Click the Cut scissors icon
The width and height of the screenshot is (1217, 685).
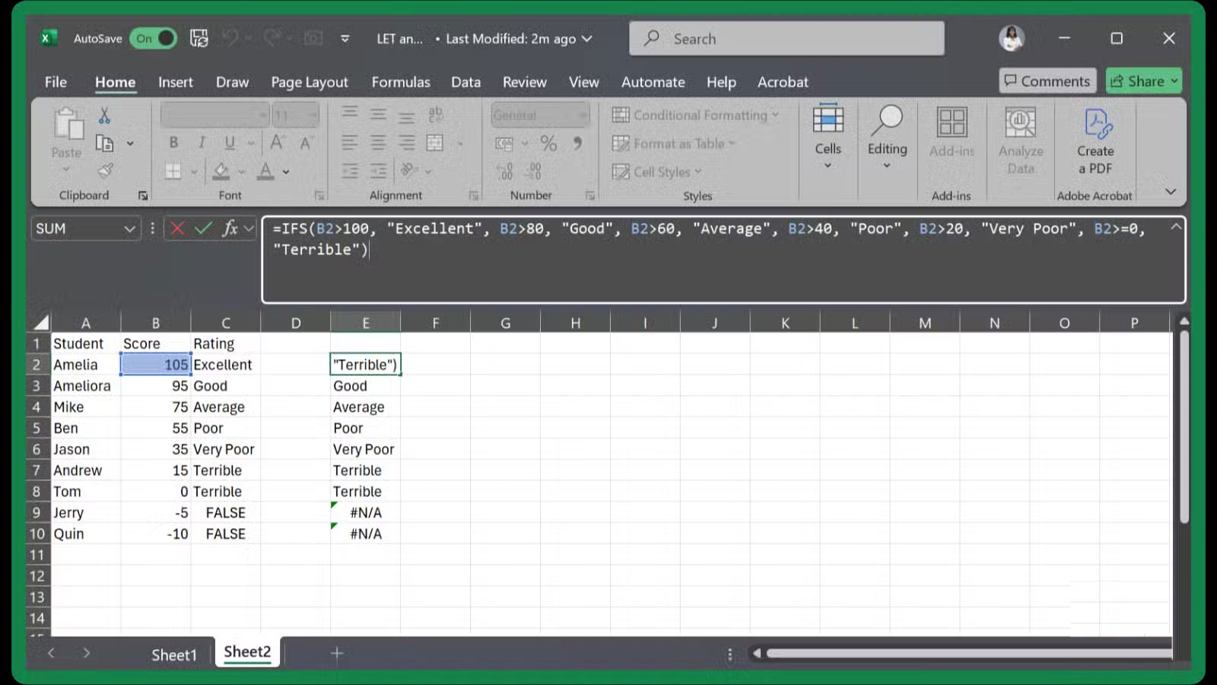click(105, 114)
